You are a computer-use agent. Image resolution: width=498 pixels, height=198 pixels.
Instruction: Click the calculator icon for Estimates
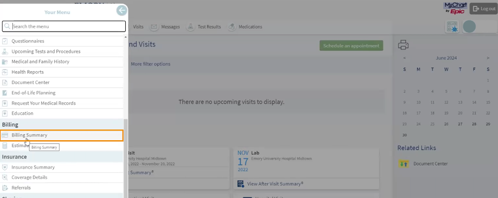[5, 146]
